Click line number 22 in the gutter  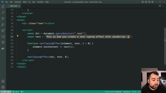(x=12, y=37)
